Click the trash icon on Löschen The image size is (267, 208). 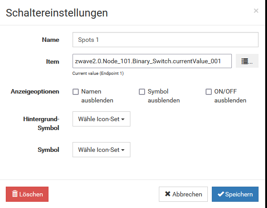[x=15, y=194]
